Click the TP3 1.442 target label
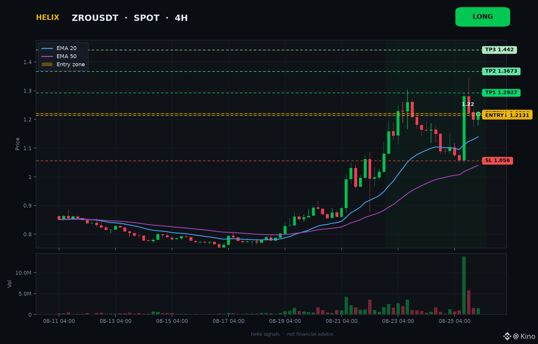The image size is (538, 344). pos(499,50)
